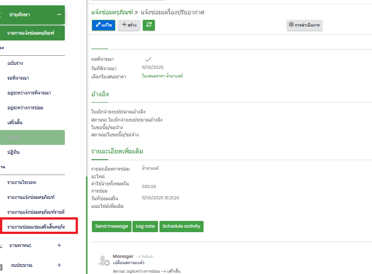Click the สร้าง (create) plus button

[x=129, y=25]
